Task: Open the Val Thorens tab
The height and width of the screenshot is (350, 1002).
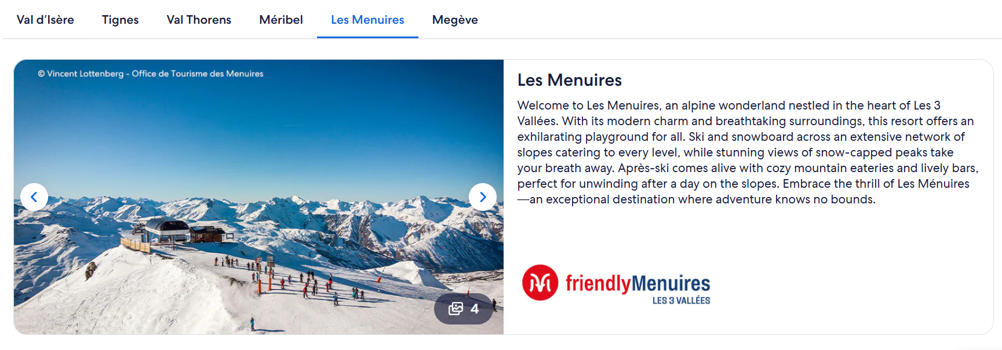Action: click(x=199, y=20)
